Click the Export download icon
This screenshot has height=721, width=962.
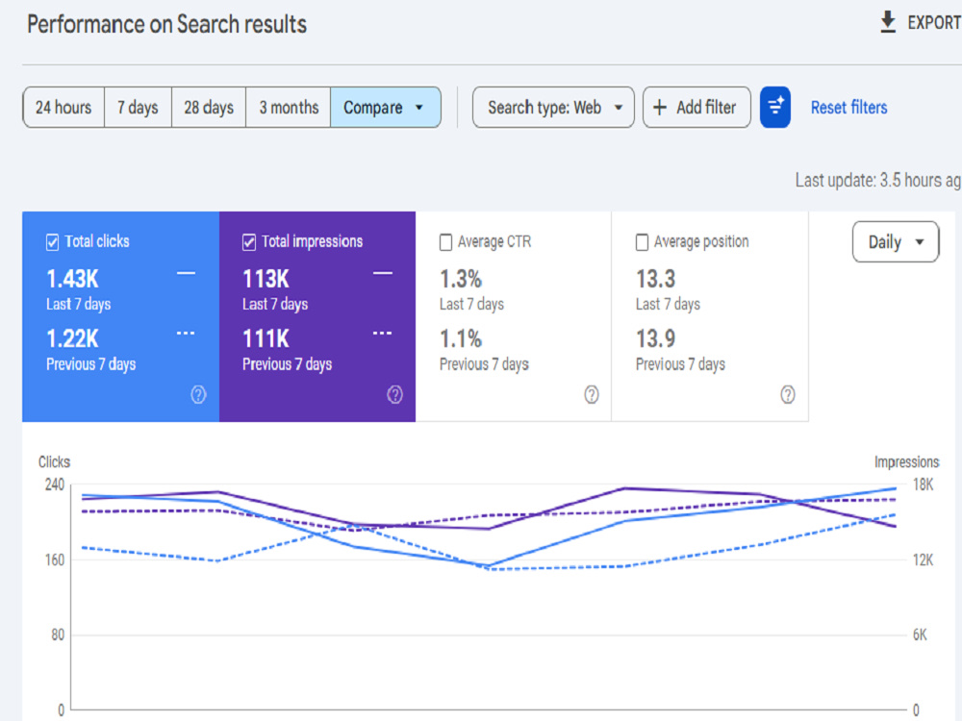[x=888, y=23]
